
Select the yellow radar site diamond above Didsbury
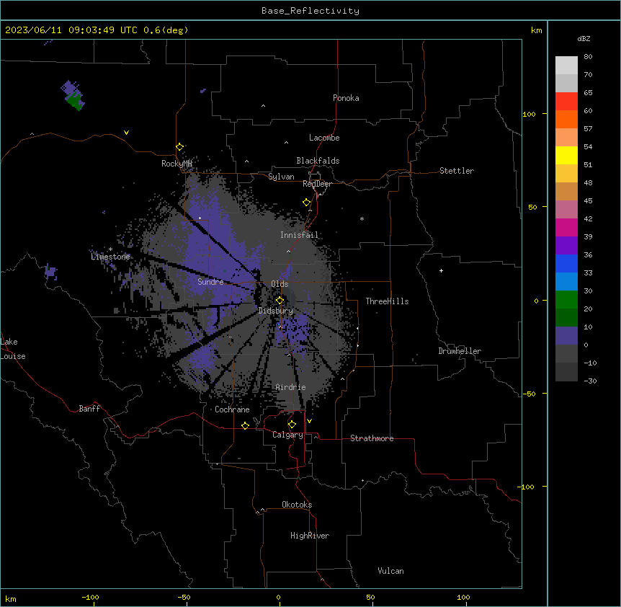pyautogui.click(x=280, y=300)
